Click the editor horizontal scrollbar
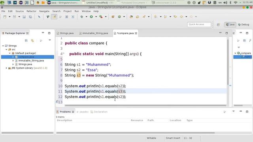This screenshot has height=142, width=253. point(145,106)
